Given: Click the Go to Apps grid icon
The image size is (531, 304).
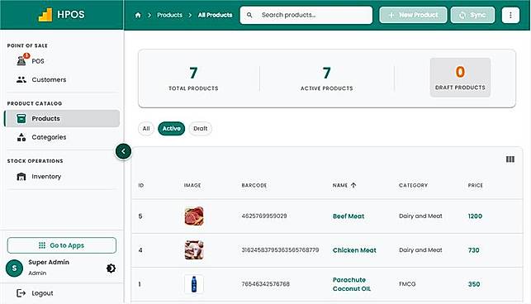Looking at the screenshot, I should click(42, 245).
